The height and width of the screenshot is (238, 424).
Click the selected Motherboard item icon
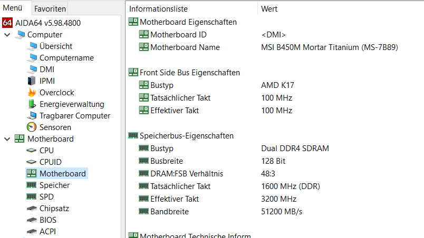[x=32, y=174]
